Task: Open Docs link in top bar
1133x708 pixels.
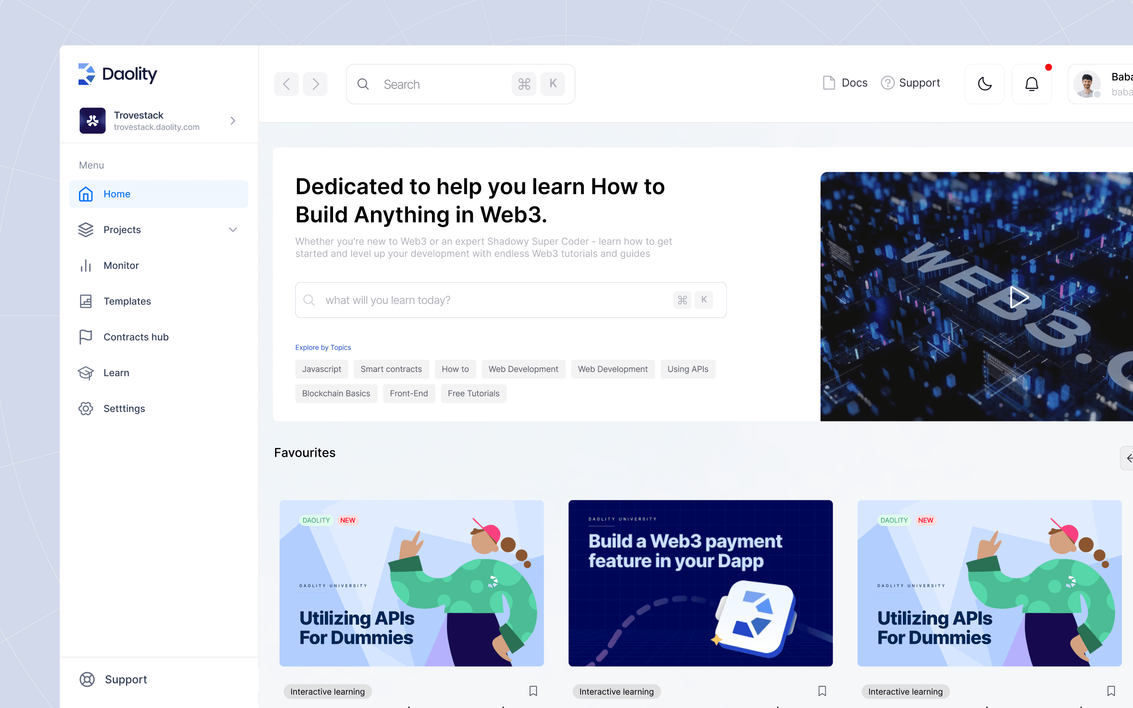Action: pyautogui.click(x=845, y=83)
